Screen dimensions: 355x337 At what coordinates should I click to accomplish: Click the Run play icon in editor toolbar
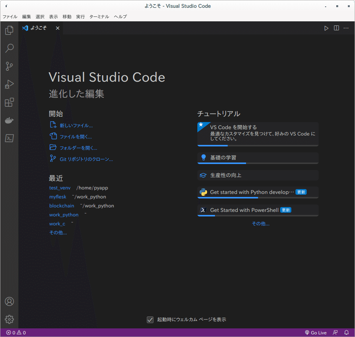(326, 28)
